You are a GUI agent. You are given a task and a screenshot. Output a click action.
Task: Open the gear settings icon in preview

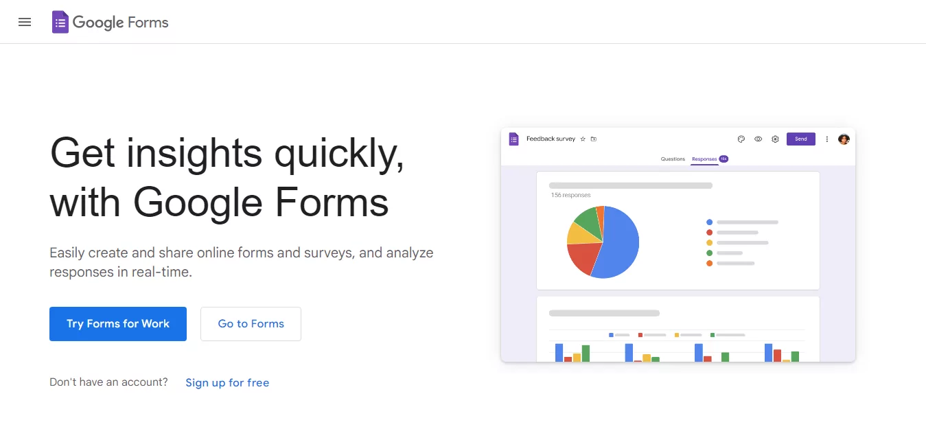pyautogui.click(x=775, y=139)
